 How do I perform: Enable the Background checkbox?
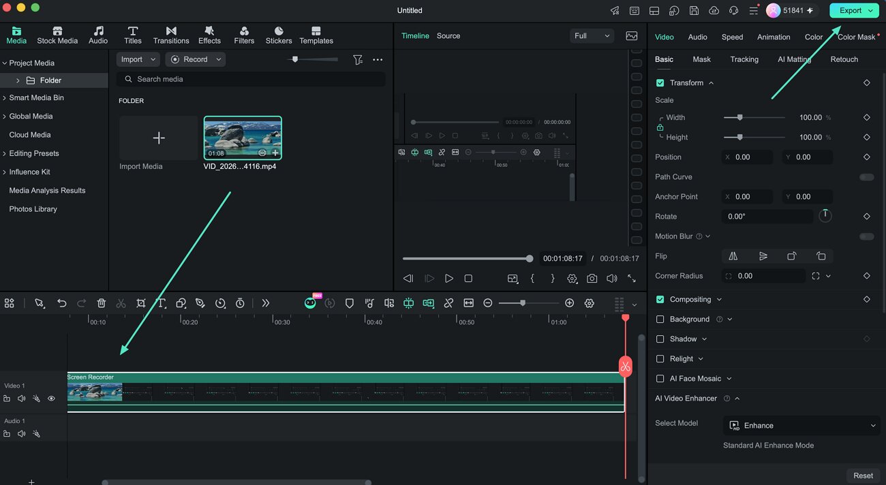click(660, 319)
